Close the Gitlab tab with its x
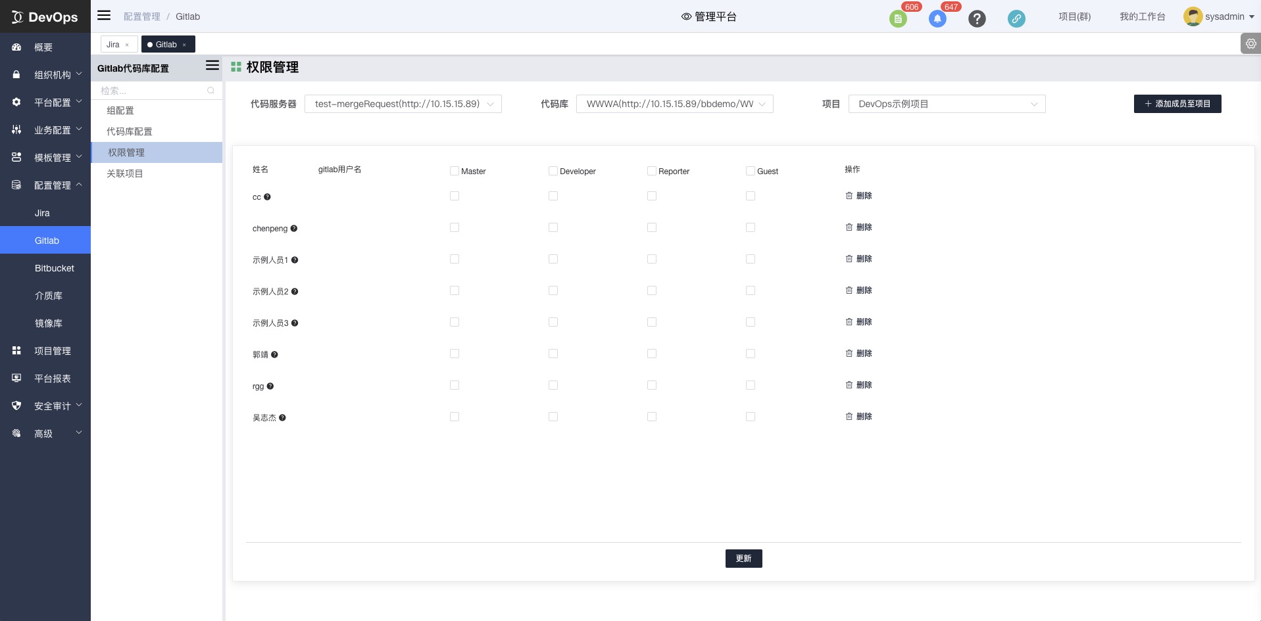 click(x=184, y=45)
